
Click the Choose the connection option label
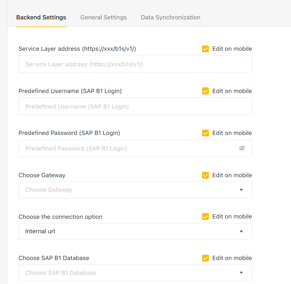60,217
